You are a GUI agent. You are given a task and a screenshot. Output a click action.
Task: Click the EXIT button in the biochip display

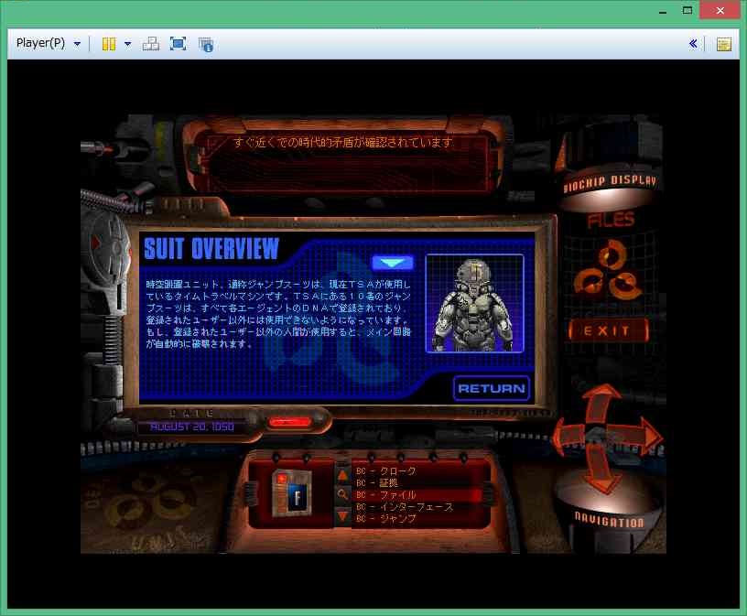(608, 330)
